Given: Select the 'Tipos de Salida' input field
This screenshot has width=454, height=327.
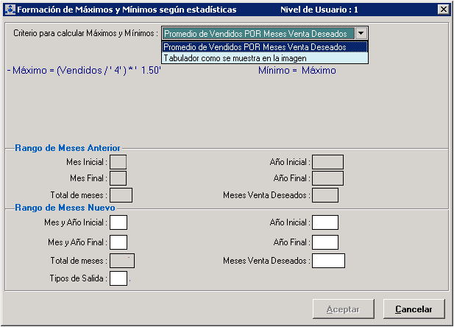Looking at the screenshot, I should pos(118,278).
